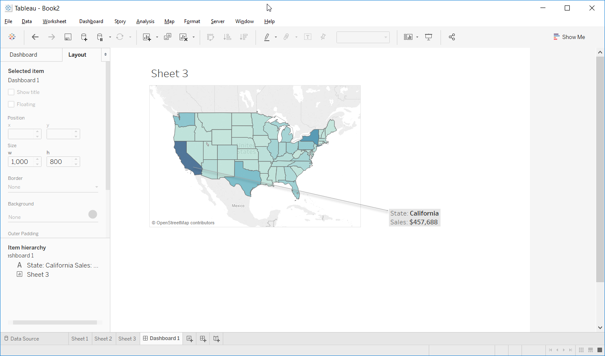605x356 pixels.
Task: Click the Highlight pen icon on toolbar
Action: point(268,37)
